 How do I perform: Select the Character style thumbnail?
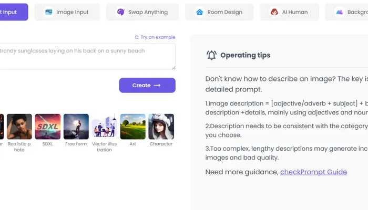click(161, 127)
